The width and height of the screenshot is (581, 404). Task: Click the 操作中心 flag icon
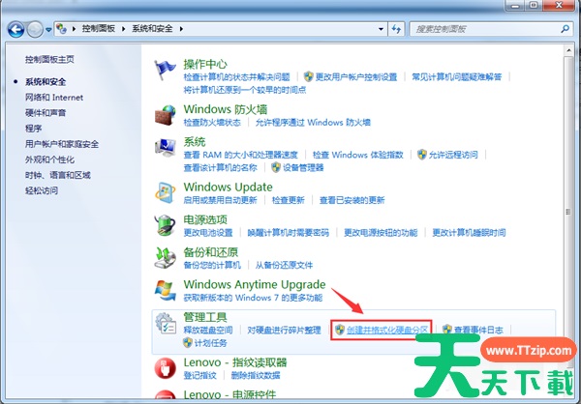(165, 70)
